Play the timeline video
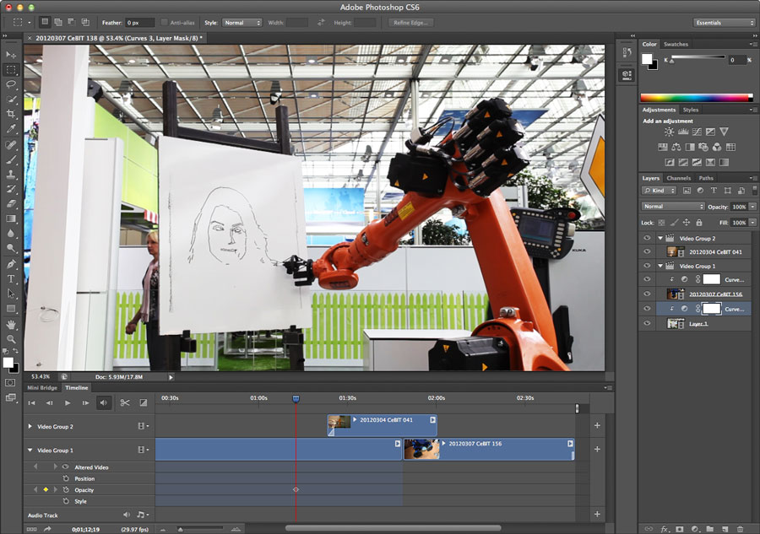The image size is (760, 534). [x=68, y=403]
